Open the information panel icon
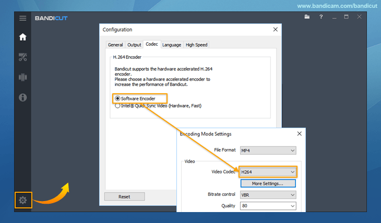 coord(22,97)
